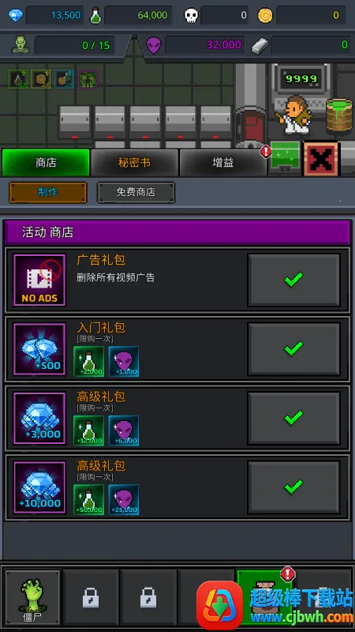The width and height of the screenshot is (355, 632).
Task: Switch to the 秘密书 tab
Action: point(134,163)
